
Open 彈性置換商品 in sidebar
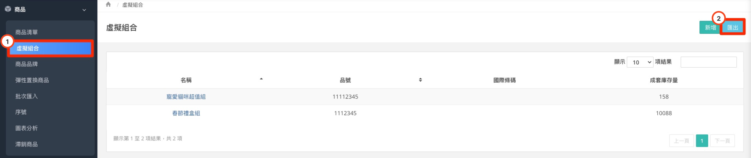[x=32, y=80]
